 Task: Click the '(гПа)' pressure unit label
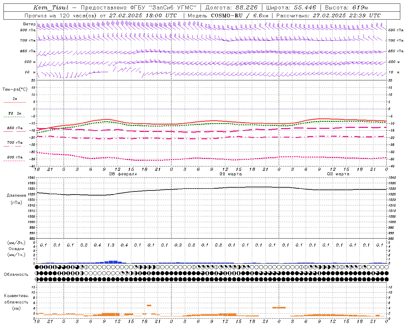(x=16, y=202)
